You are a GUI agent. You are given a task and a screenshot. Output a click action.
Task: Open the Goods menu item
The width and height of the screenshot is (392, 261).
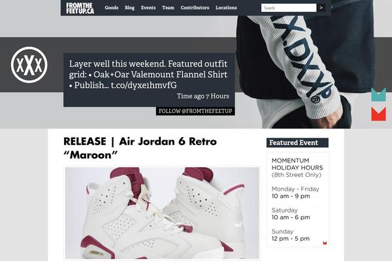pyautogui.click(x=112, y=8)
